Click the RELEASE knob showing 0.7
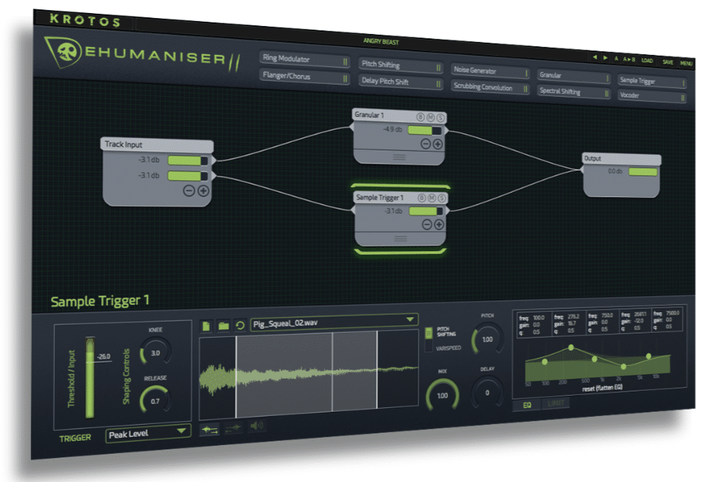705x482 pixels. coord(156,400)
